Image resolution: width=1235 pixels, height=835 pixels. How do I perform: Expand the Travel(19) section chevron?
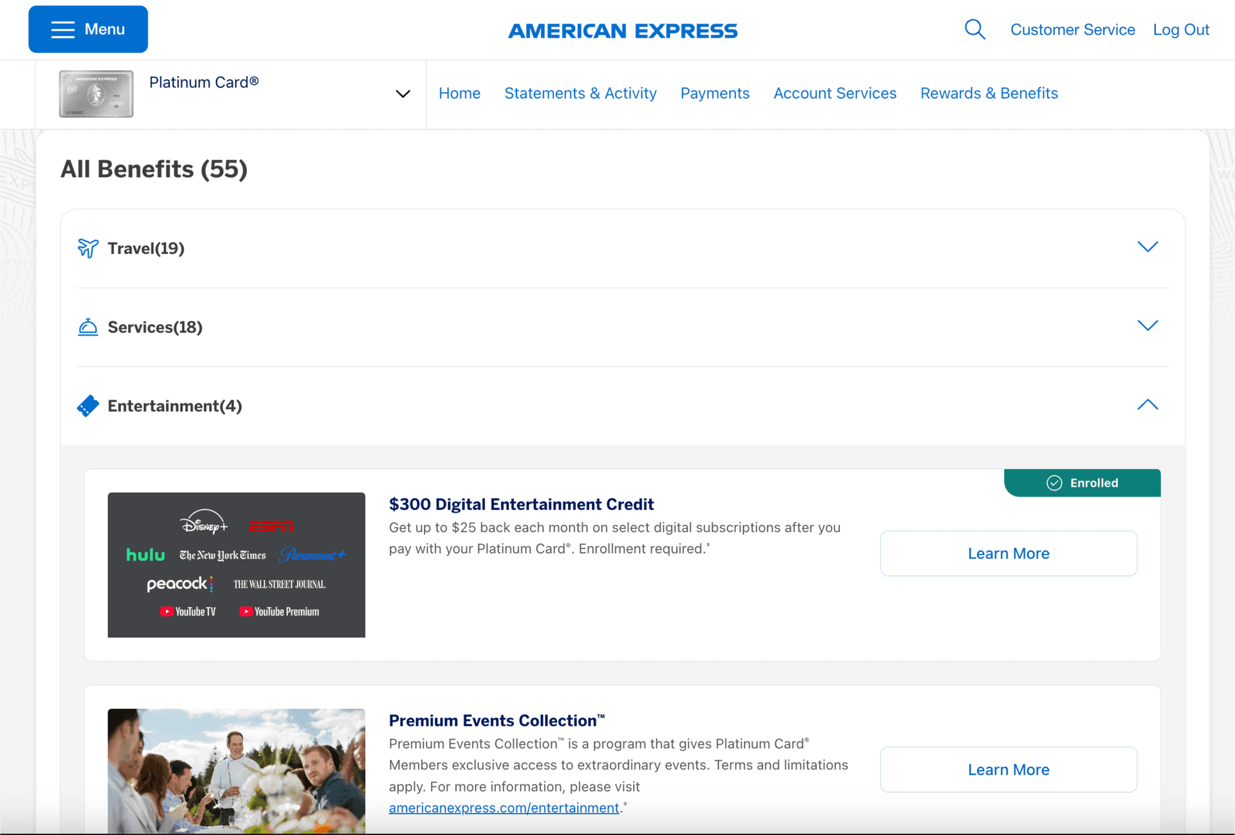click(x=1148, y=247)
